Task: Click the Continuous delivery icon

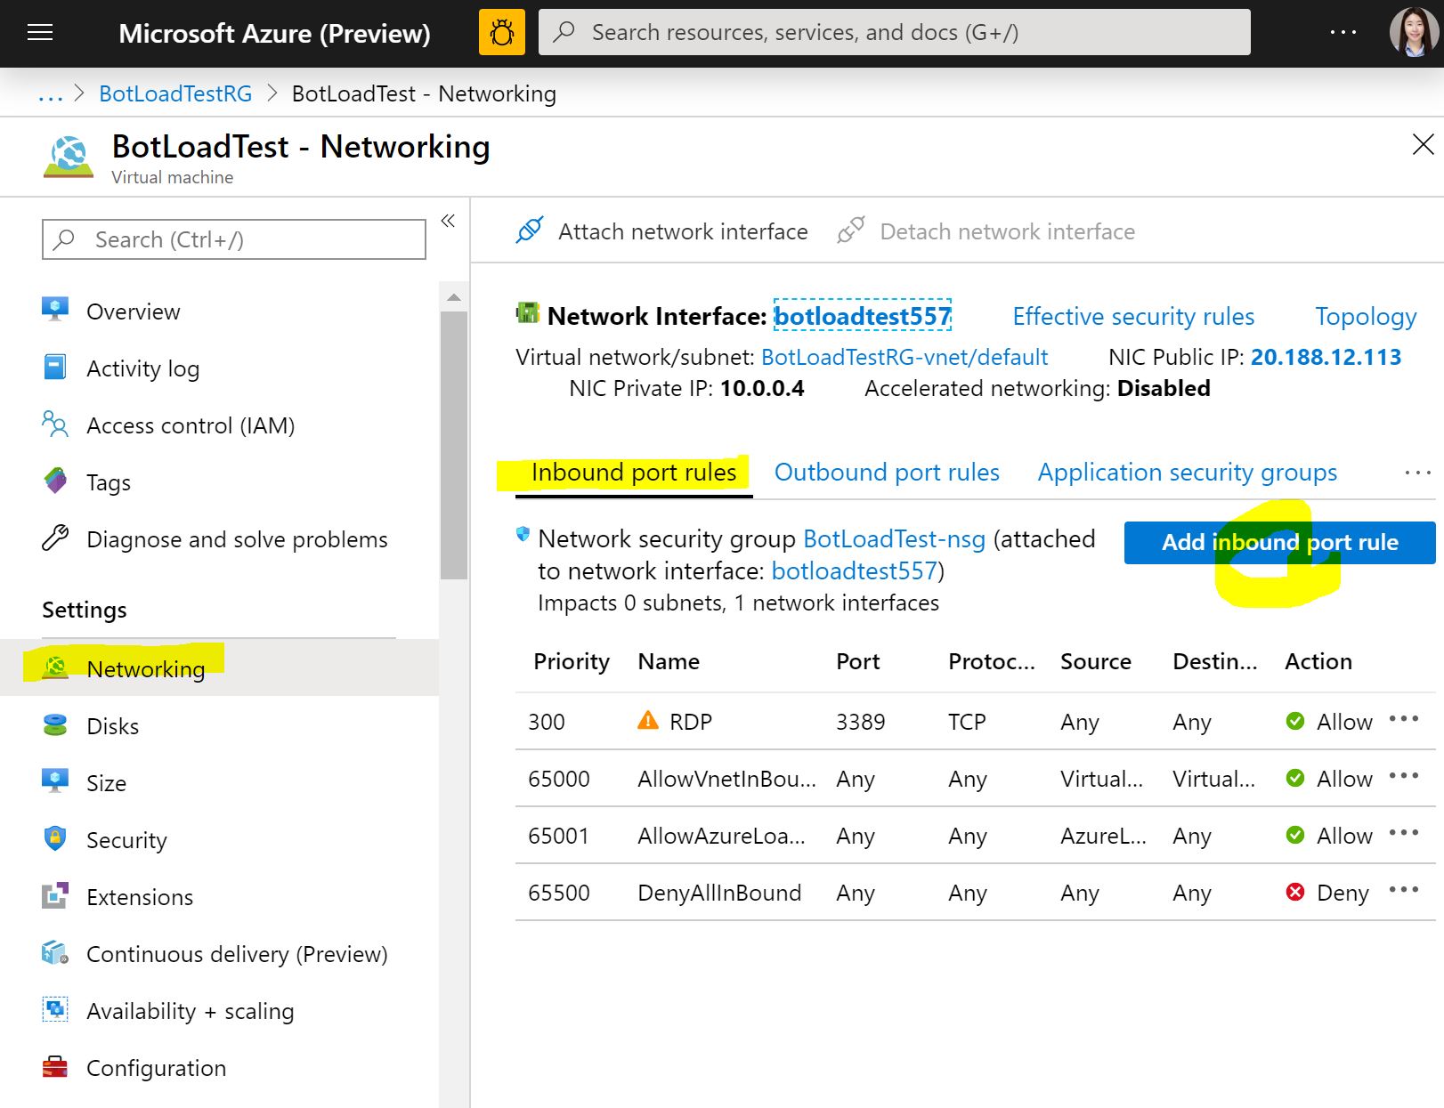Action: click(55, 952)
